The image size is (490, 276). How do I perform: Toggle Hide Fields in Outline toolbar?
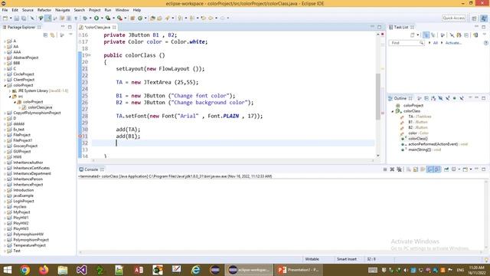(440, 98)
